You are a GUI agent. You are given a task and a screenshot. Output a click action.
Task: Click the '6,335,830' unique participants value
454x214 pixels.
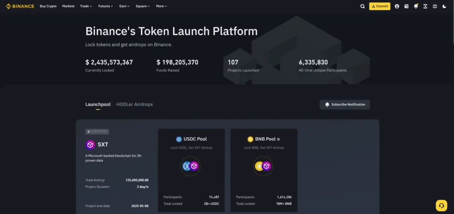click(313, 62)
